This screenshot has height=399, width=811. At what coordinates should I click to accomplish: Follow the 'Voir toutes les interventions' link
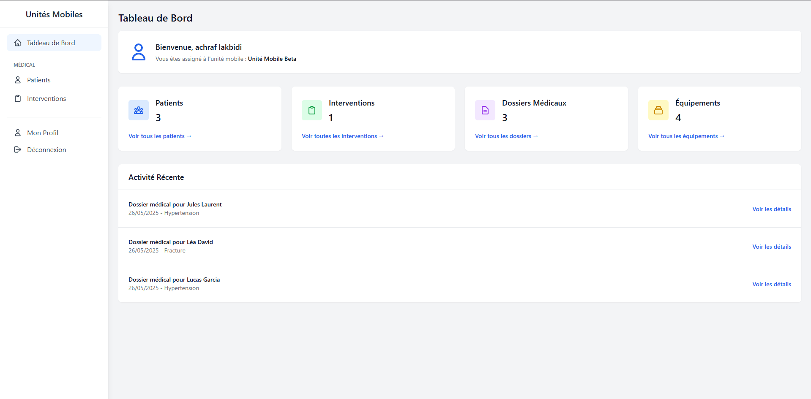[343, 136]
